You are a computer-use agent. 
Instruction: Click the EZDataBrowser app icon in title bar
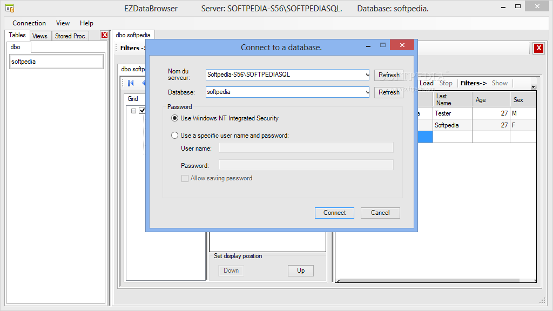coord(10,8)
